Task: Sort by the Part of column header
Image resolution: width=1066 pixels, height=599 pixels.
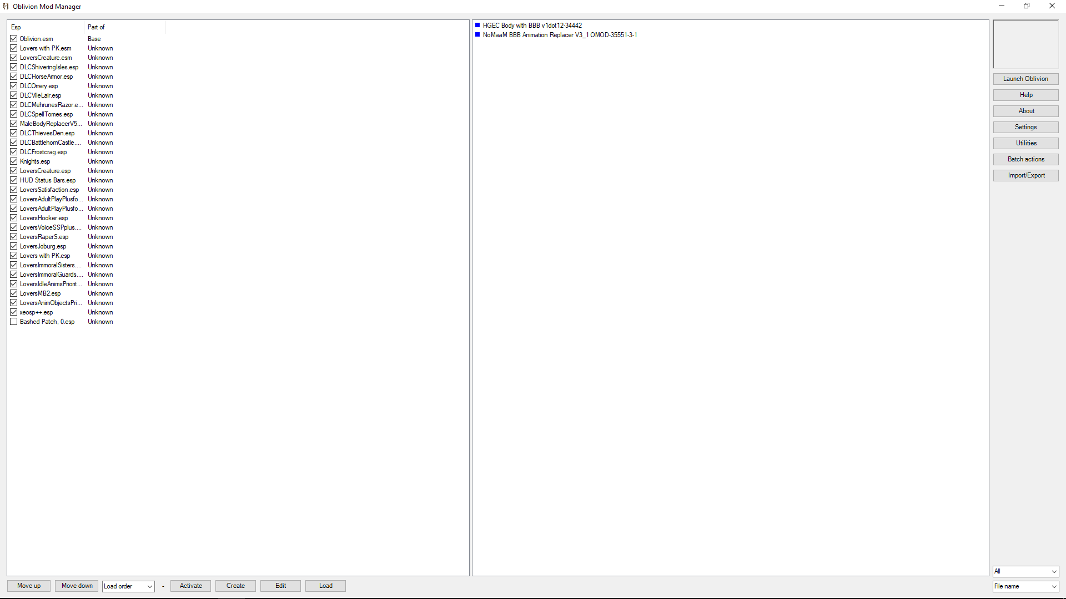Action: pyautogui.click(x=124, y=27)
